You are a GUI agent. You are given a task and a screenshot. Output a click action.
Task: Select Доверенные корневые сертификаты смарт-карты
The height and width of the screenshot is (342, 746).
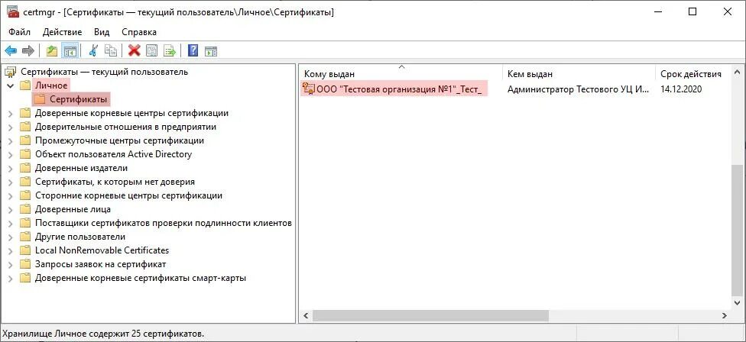141,279
